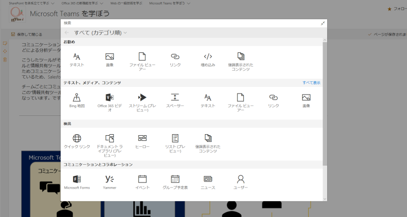The width and height of the screenshot is (407, 217).
Task: Click the scrollbar down arrow
Action: tap(325, 199)
